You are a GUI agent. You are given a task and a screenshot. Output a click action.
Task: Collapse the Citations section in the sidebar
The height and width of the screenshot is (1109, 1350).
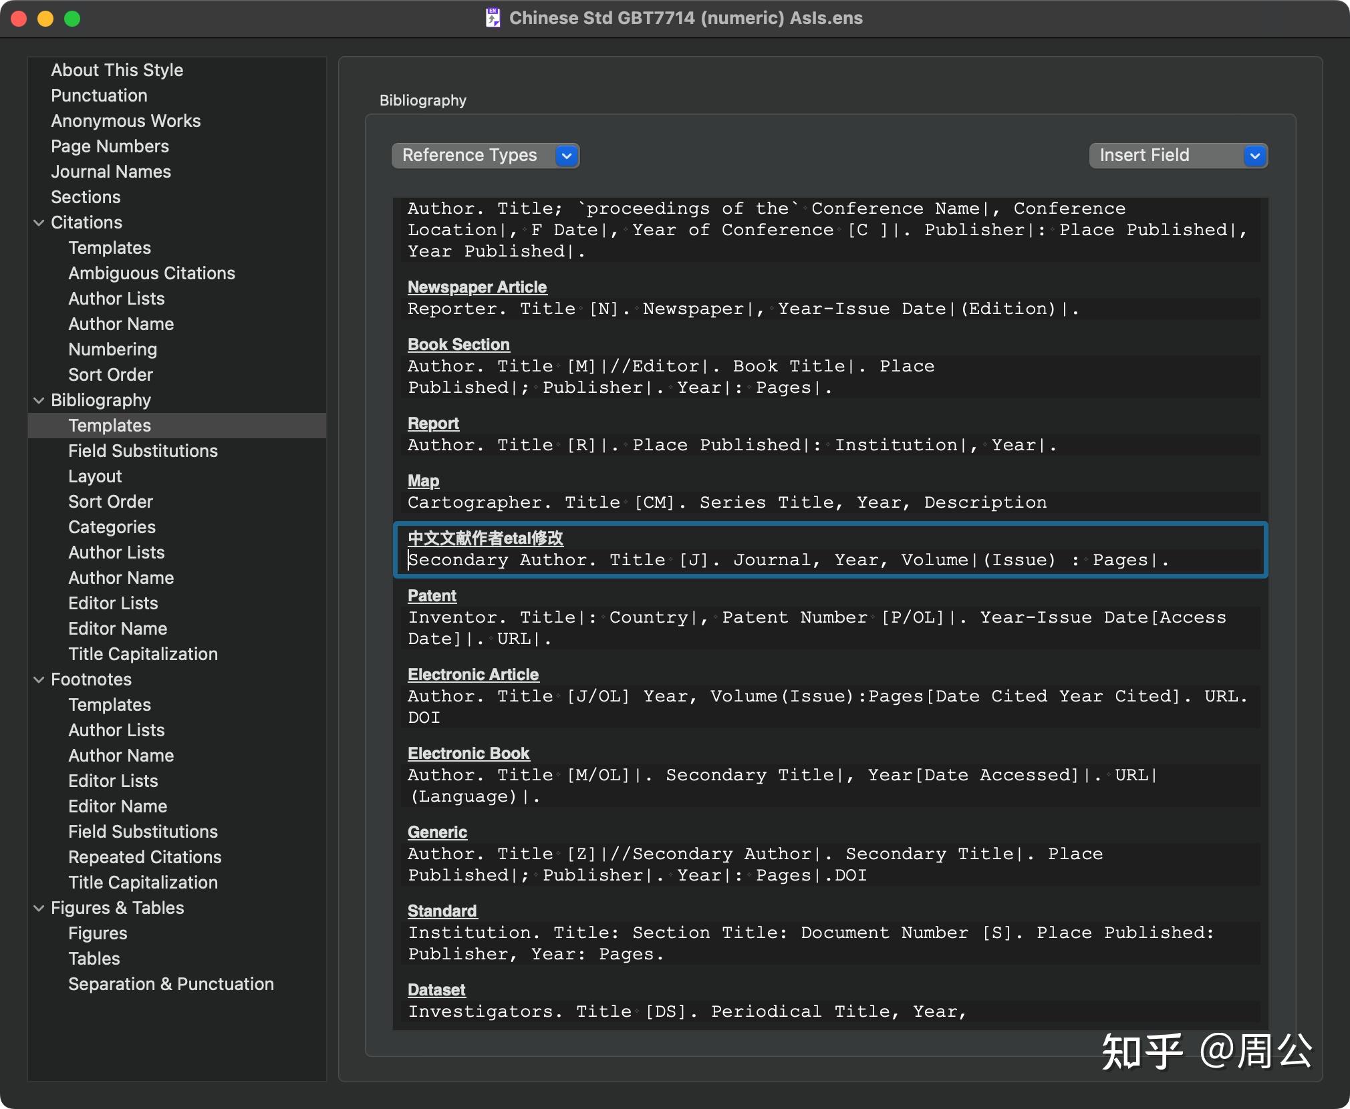(x=39, y=222)
